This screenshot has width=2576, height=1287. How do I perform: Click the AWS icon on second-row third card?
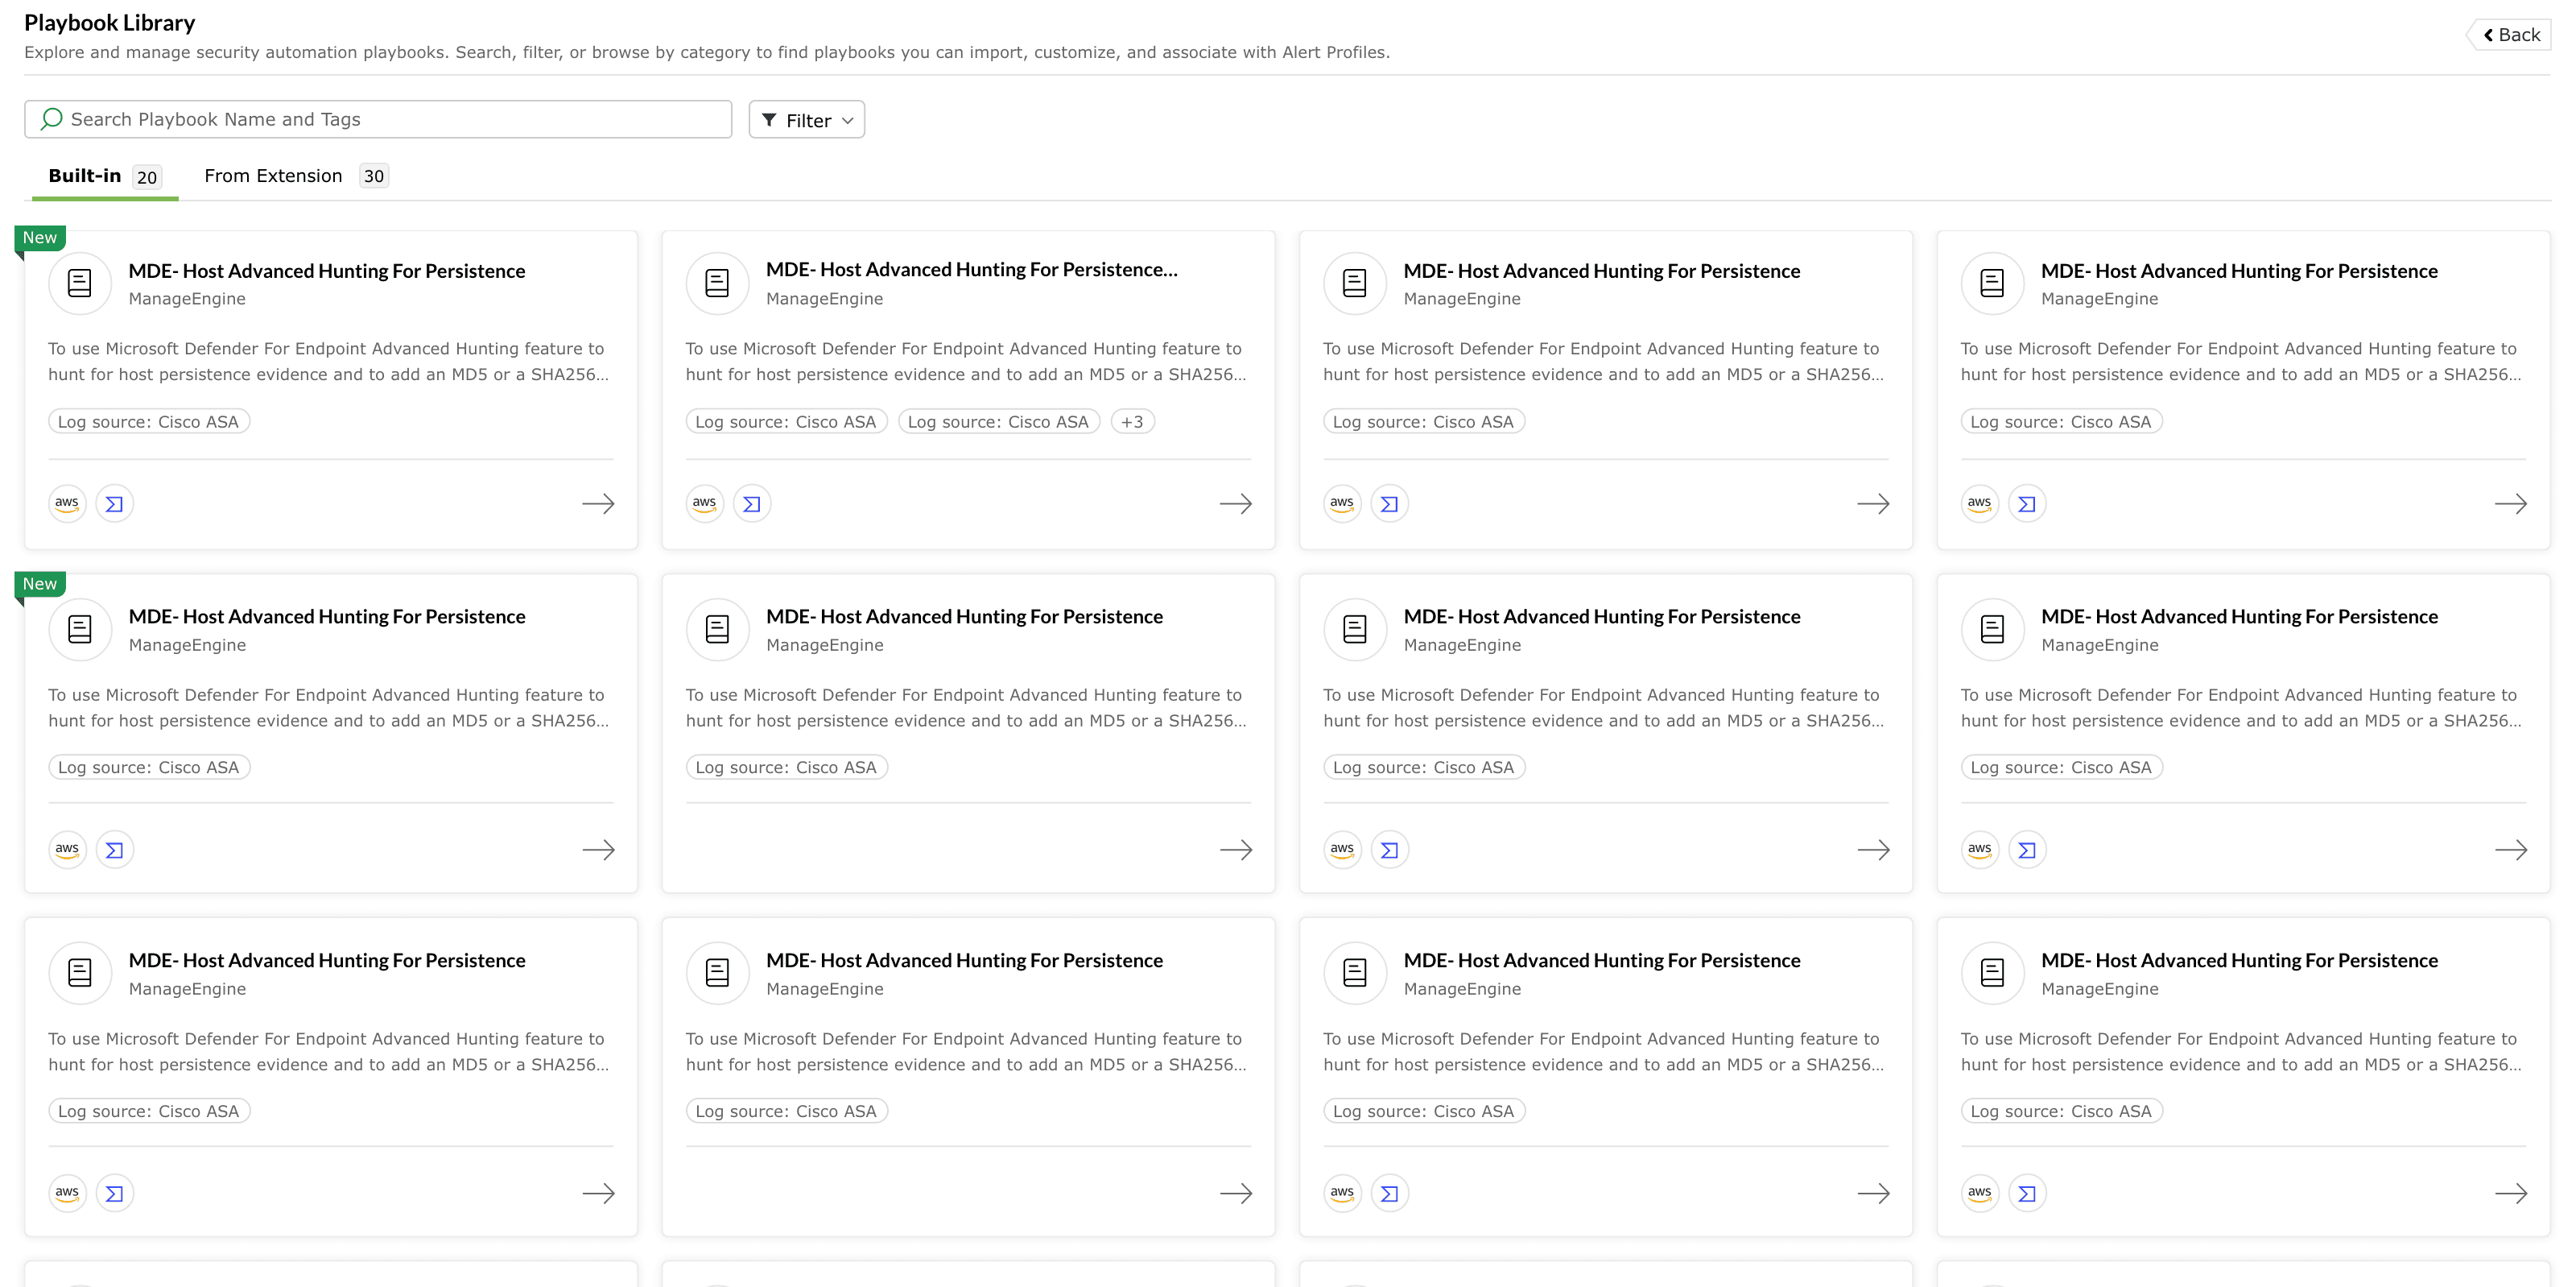1342,850
